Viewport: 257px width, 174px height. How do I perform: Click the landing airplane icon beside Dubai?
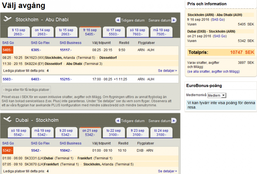point(8,120)
